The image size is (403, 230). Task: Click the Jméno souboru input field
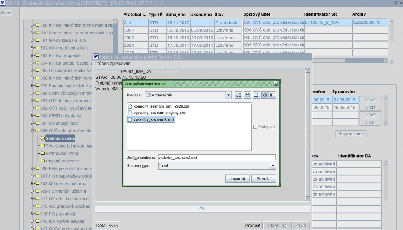(217, 157)
